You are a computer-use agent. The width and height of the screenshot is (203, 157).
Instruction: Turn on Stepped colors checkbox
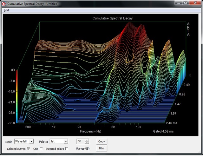pyautogui.click(x=67, y=148)
